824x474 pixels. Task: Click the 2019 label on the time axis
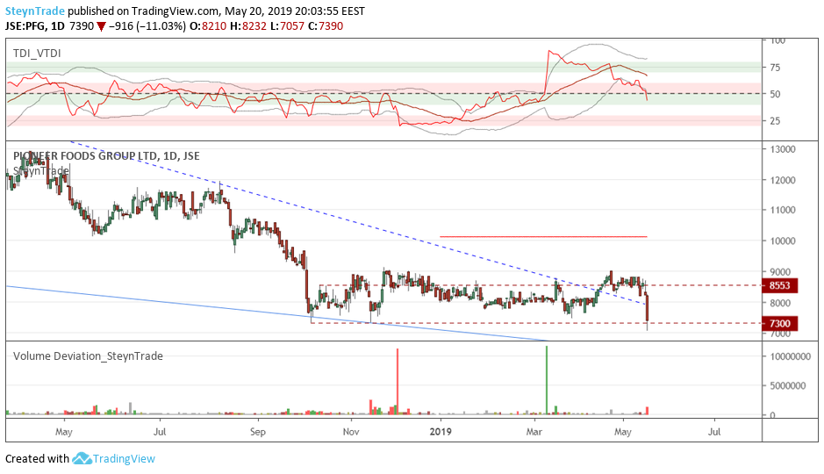441,432
